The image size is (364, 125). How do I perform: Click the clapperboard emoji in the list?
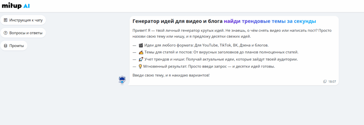click(x=141, y=45)
